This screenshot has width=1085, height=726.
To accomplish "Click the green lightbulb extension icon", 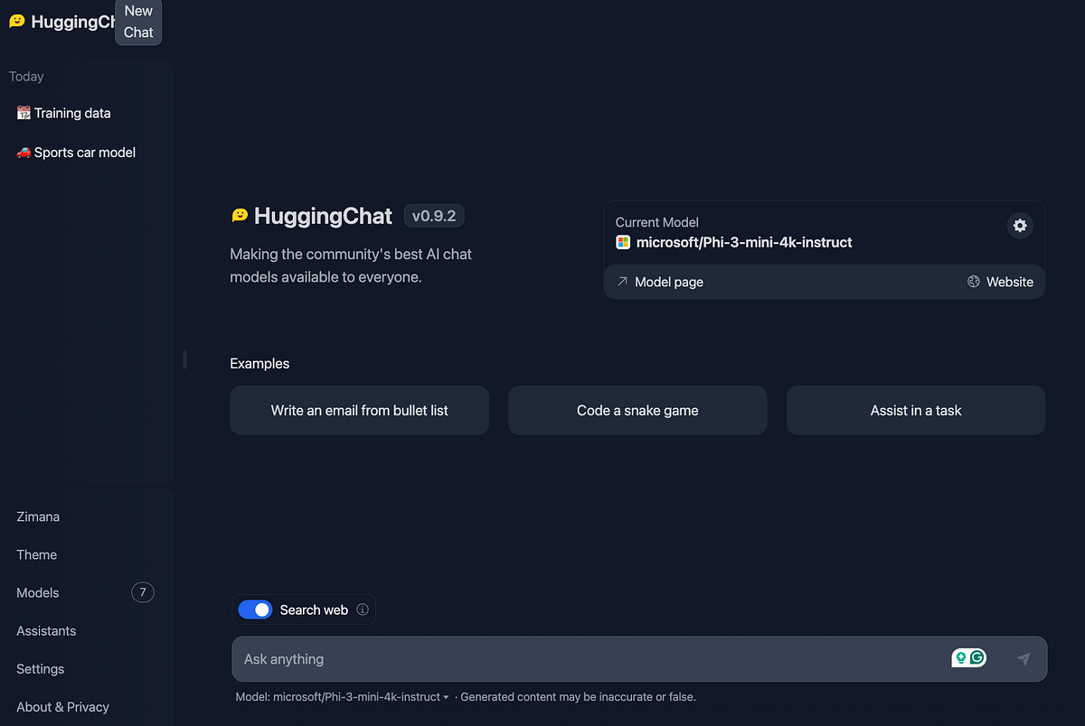I will pos(960,657).
